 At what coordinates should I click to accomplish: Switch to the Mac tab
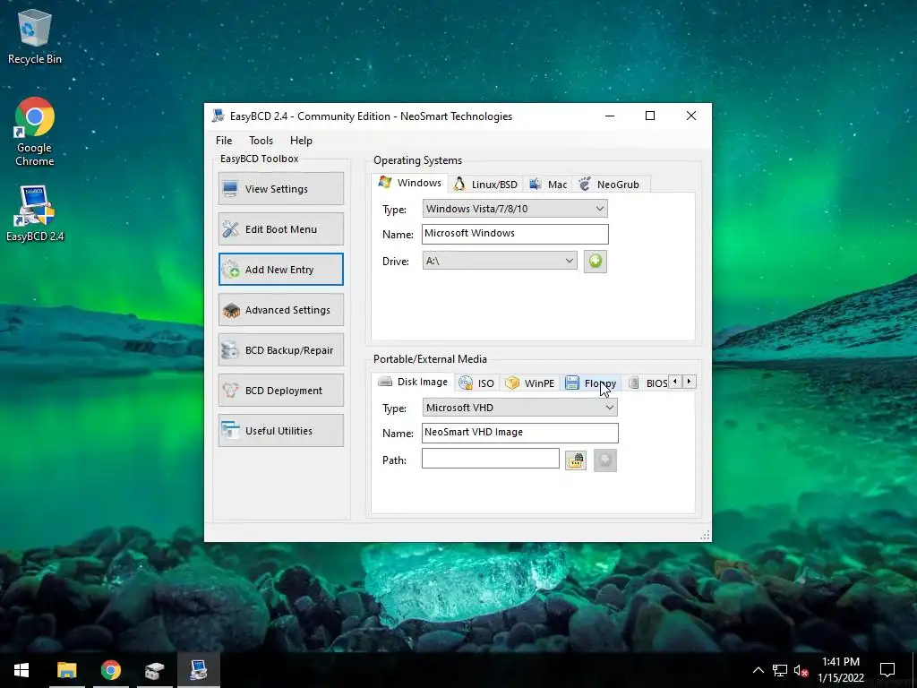coord(548,185)
